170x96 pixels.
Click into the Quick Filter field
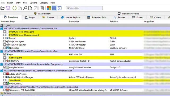pos(84,8)
